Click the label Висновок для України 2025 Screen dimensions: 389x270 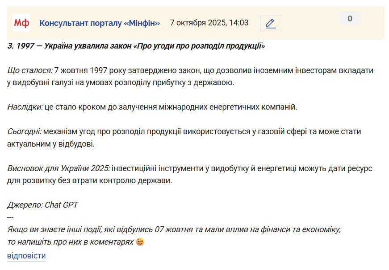click(59, 169)
